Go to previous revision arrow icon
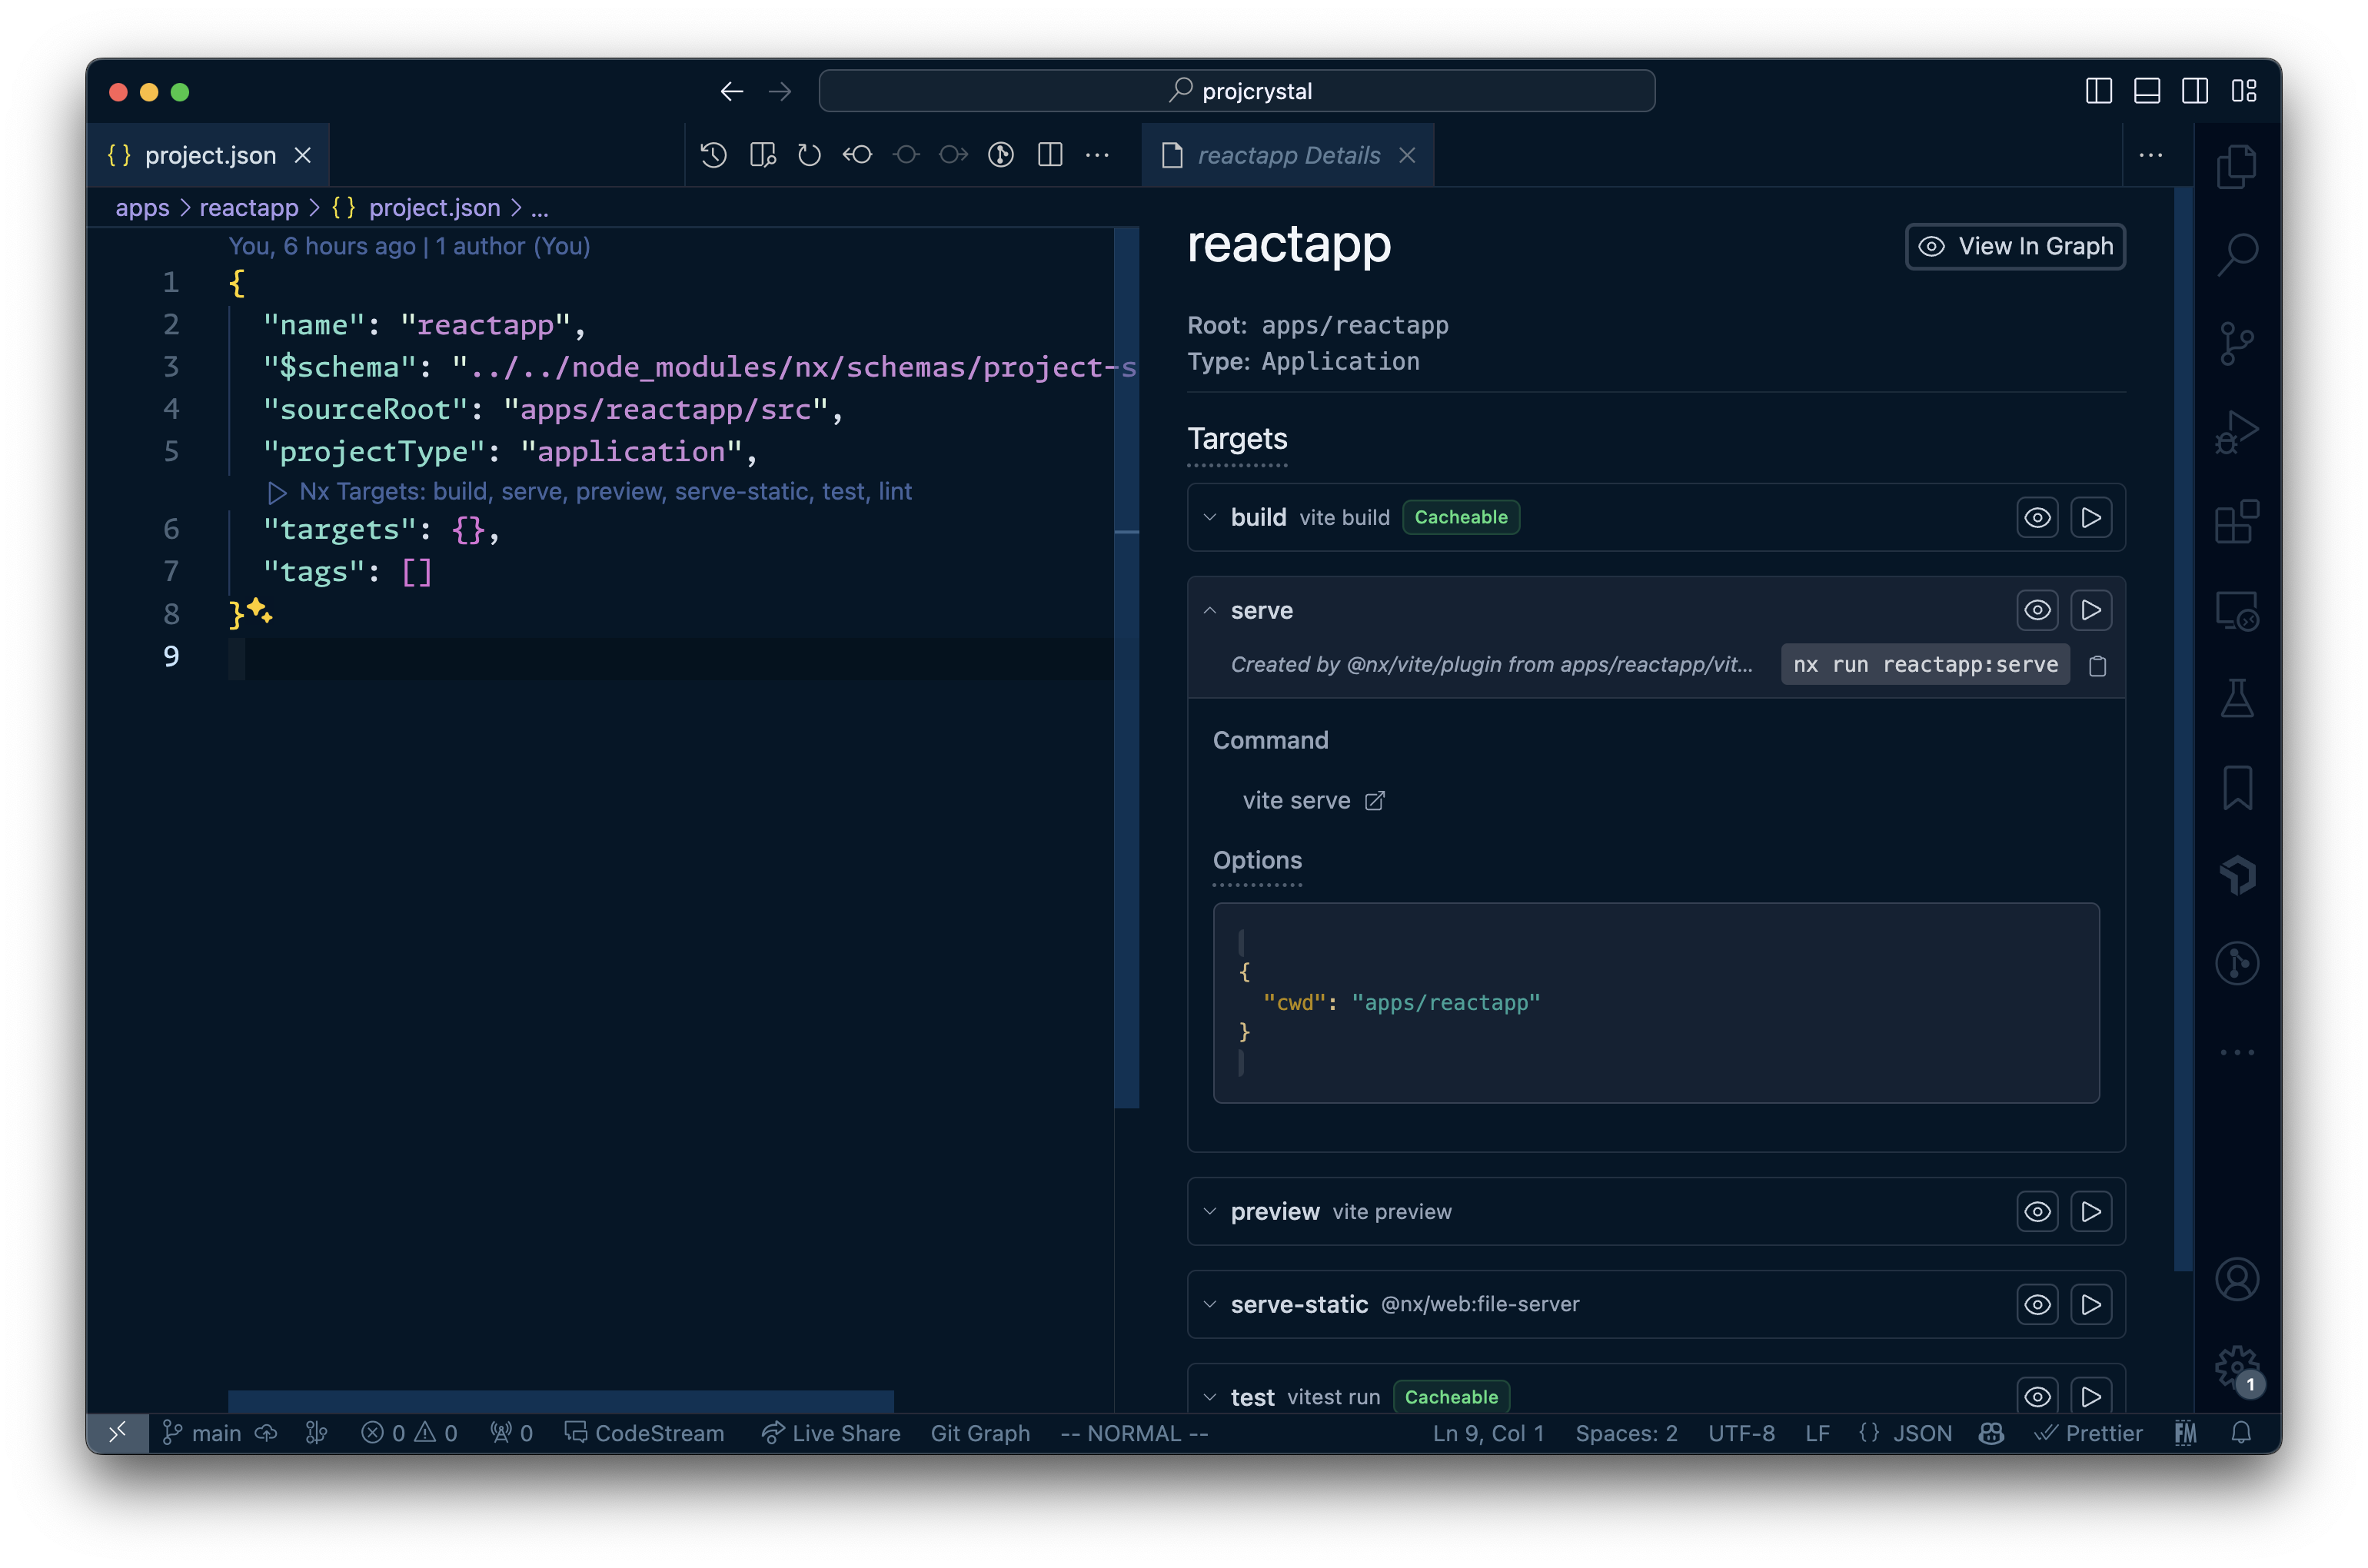This screenshot has height=1568, width=2368. (x=857, y=155)
